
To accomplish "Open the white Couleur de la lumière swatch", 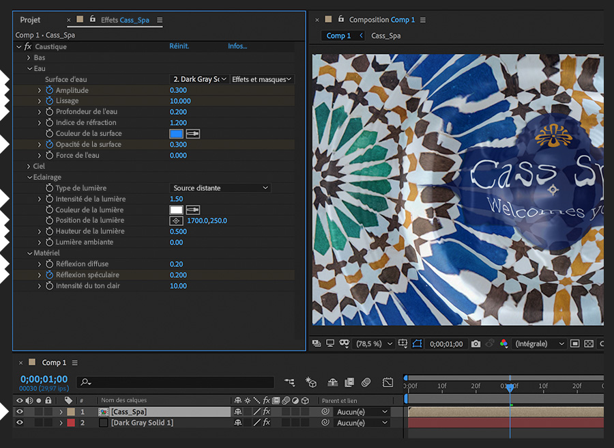I will [x=176, y=210].
